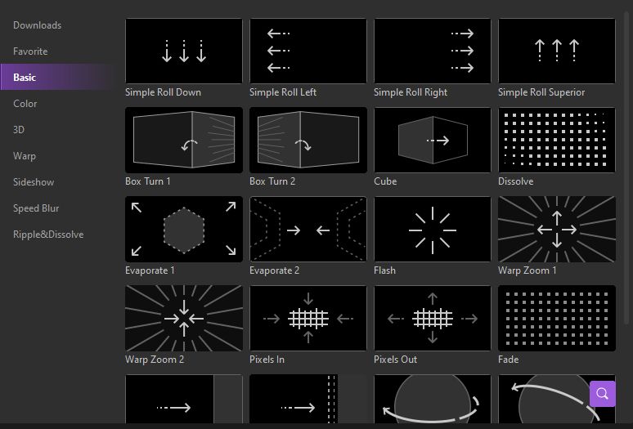
Task: Pick the Simple Roll Right transition thumbnail
Action: pyautogui.click(x=433, y=51)
